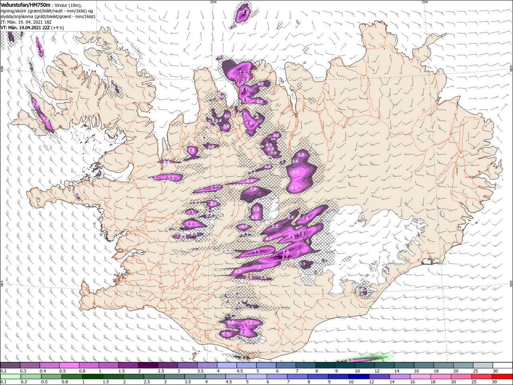
Task: Click the 1.2 precipitation value in the south
Action: click(243, 333)
